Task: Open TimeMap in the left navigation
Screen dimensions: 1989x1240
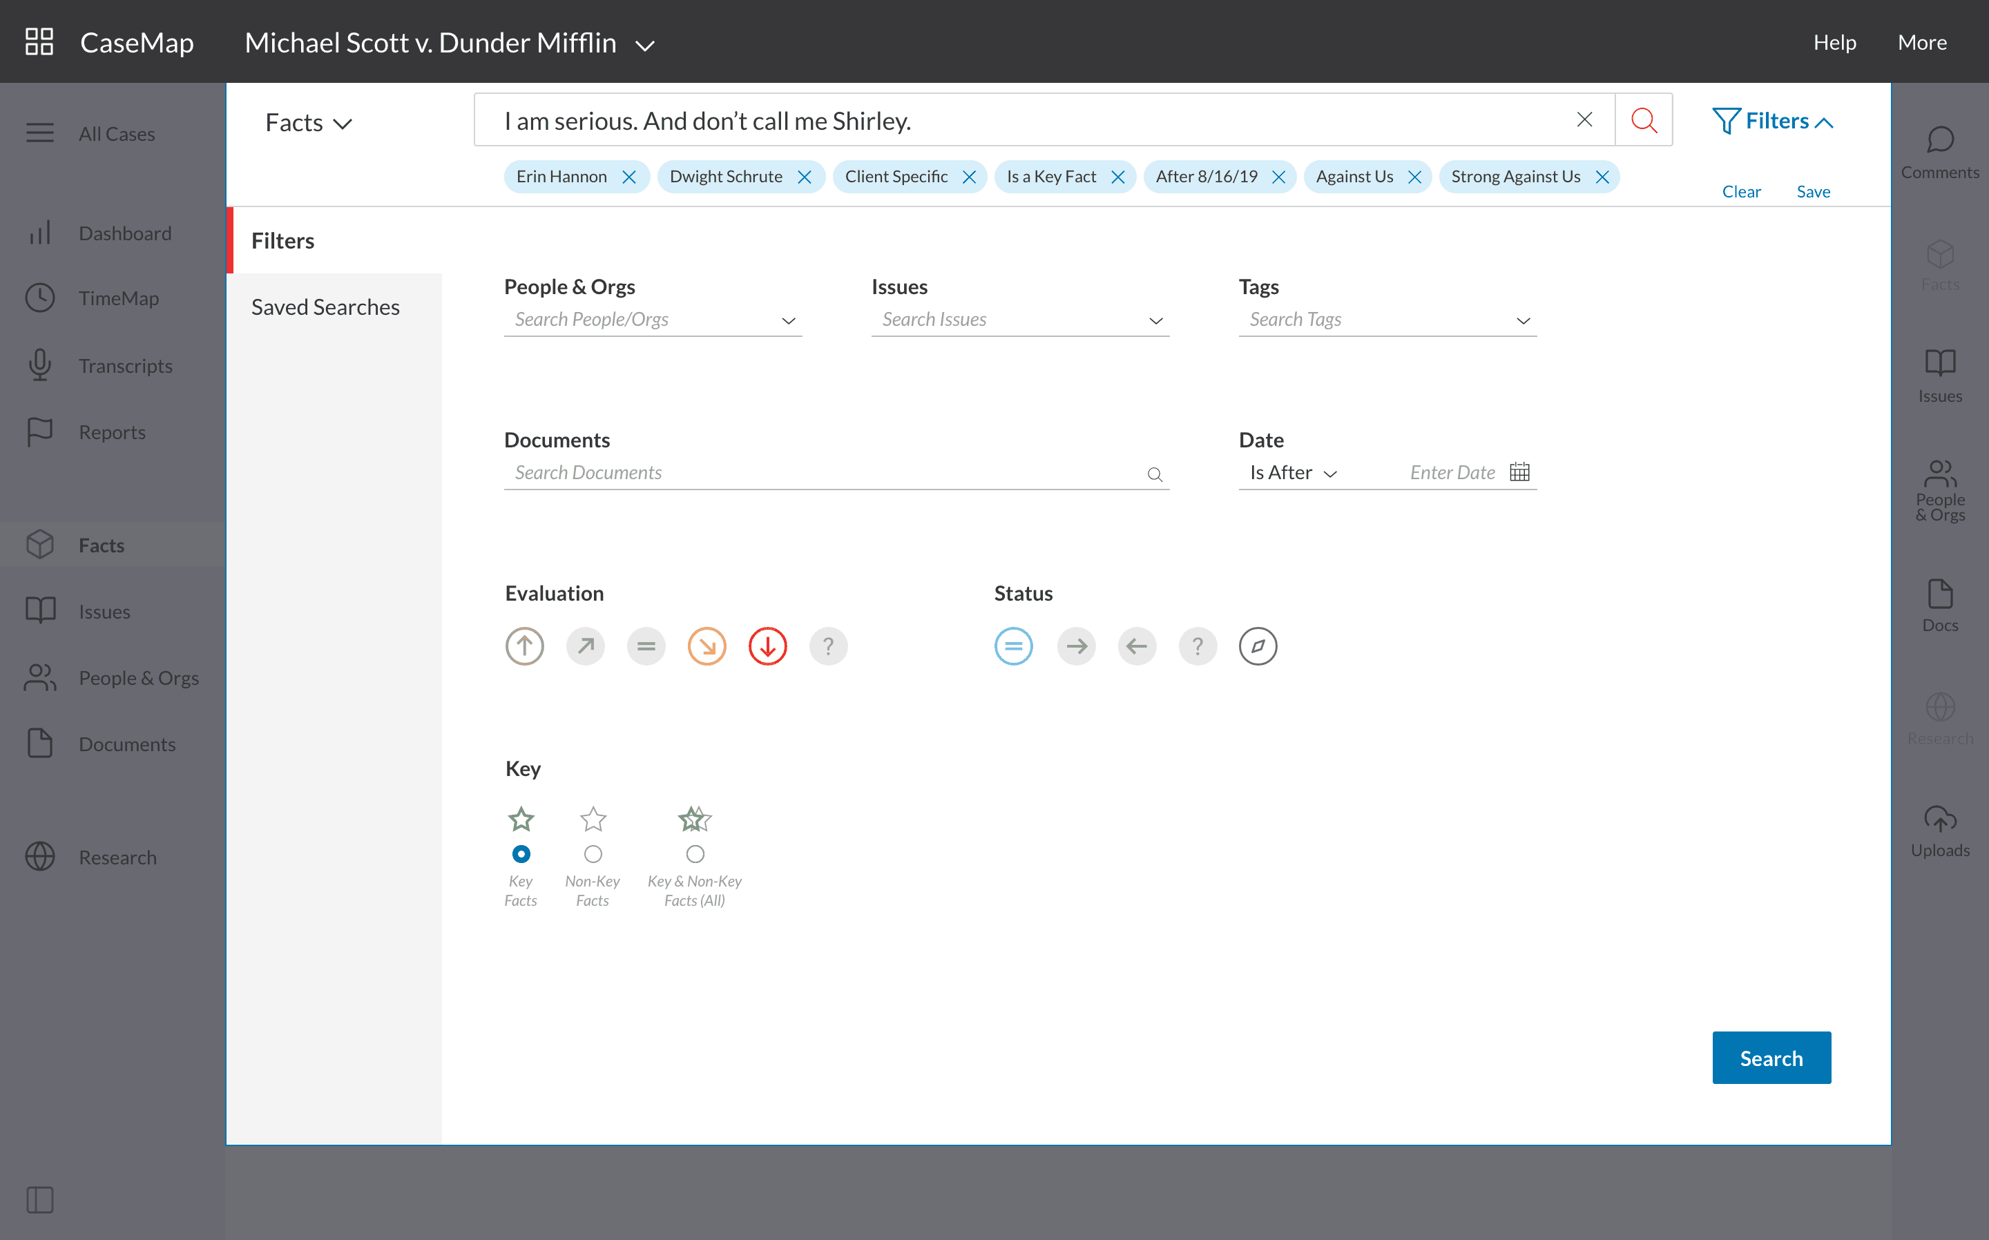Action: tap(118, 298)
